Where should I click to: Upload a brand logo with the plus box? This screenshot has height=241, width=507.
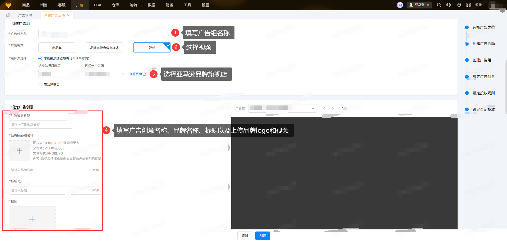tap(19, 151)
